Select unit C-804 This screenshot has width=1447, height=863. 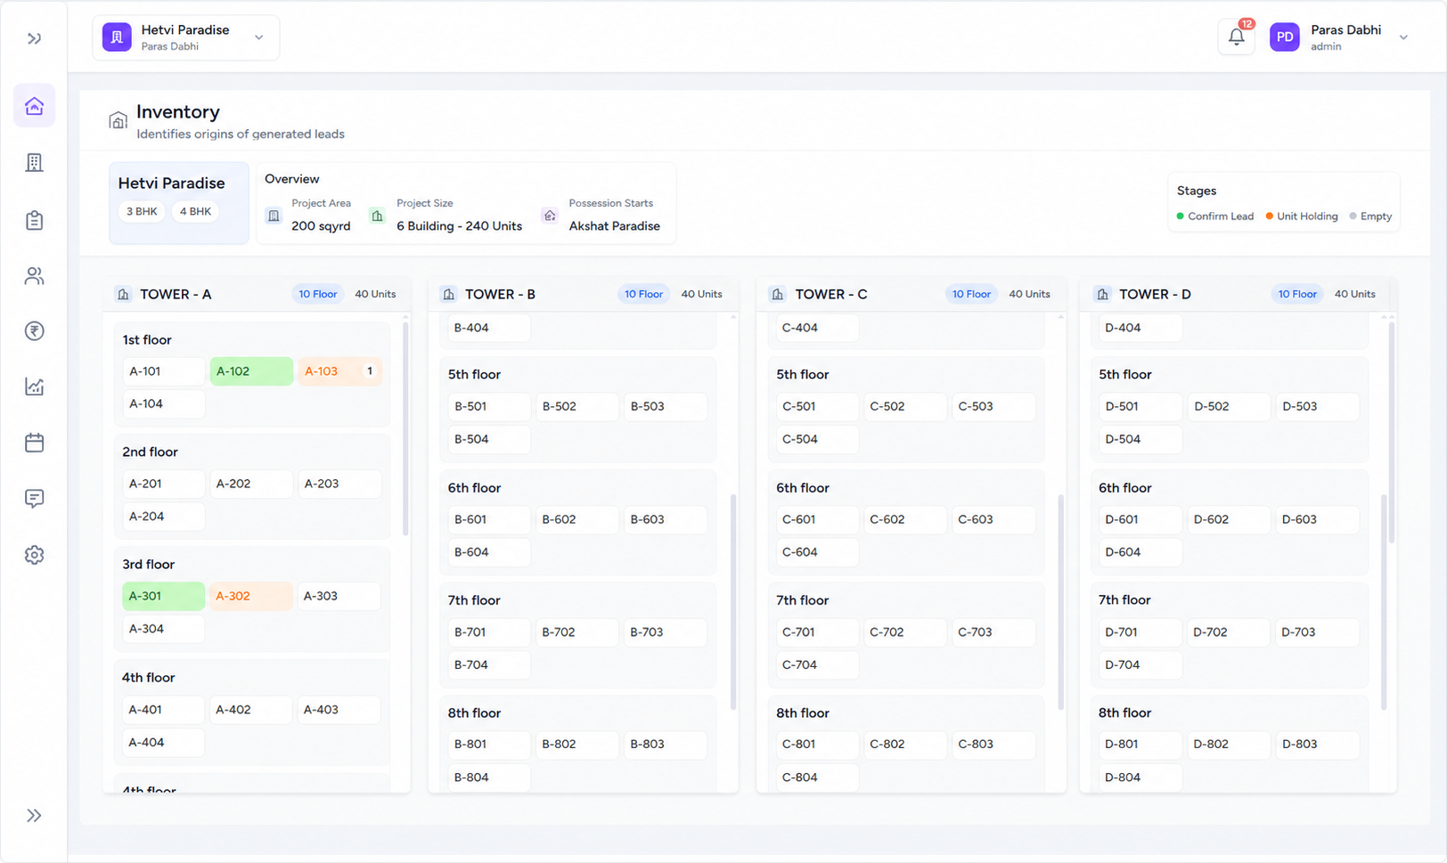point(817,778)
